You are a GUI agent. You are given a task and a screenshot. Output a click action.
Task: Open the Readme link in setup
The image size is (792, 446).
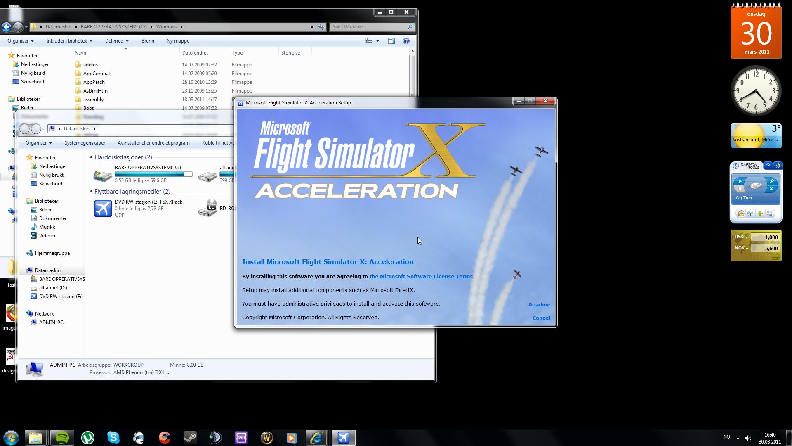539,305
